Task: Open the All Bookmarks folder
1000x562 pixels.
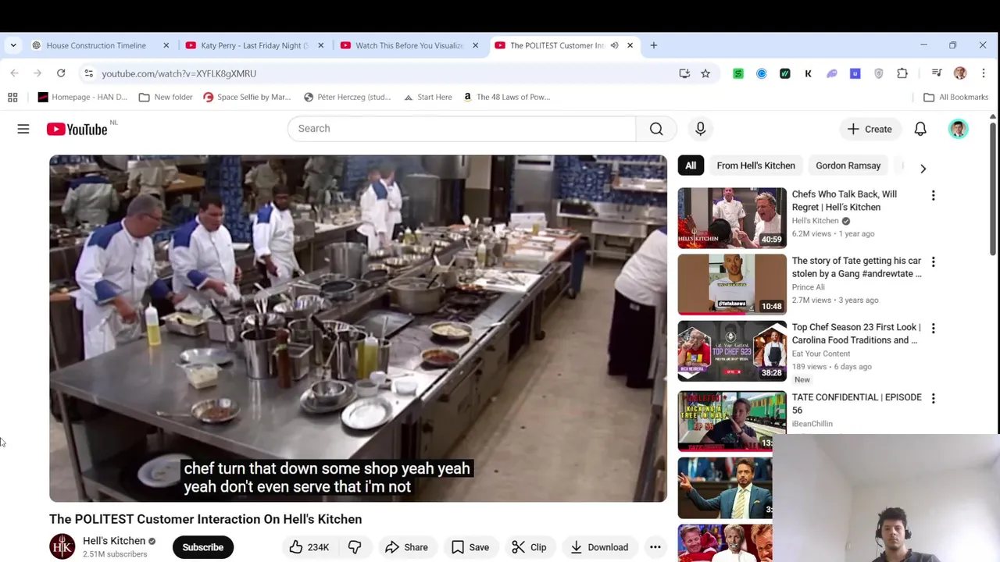Action: point(955,97)
